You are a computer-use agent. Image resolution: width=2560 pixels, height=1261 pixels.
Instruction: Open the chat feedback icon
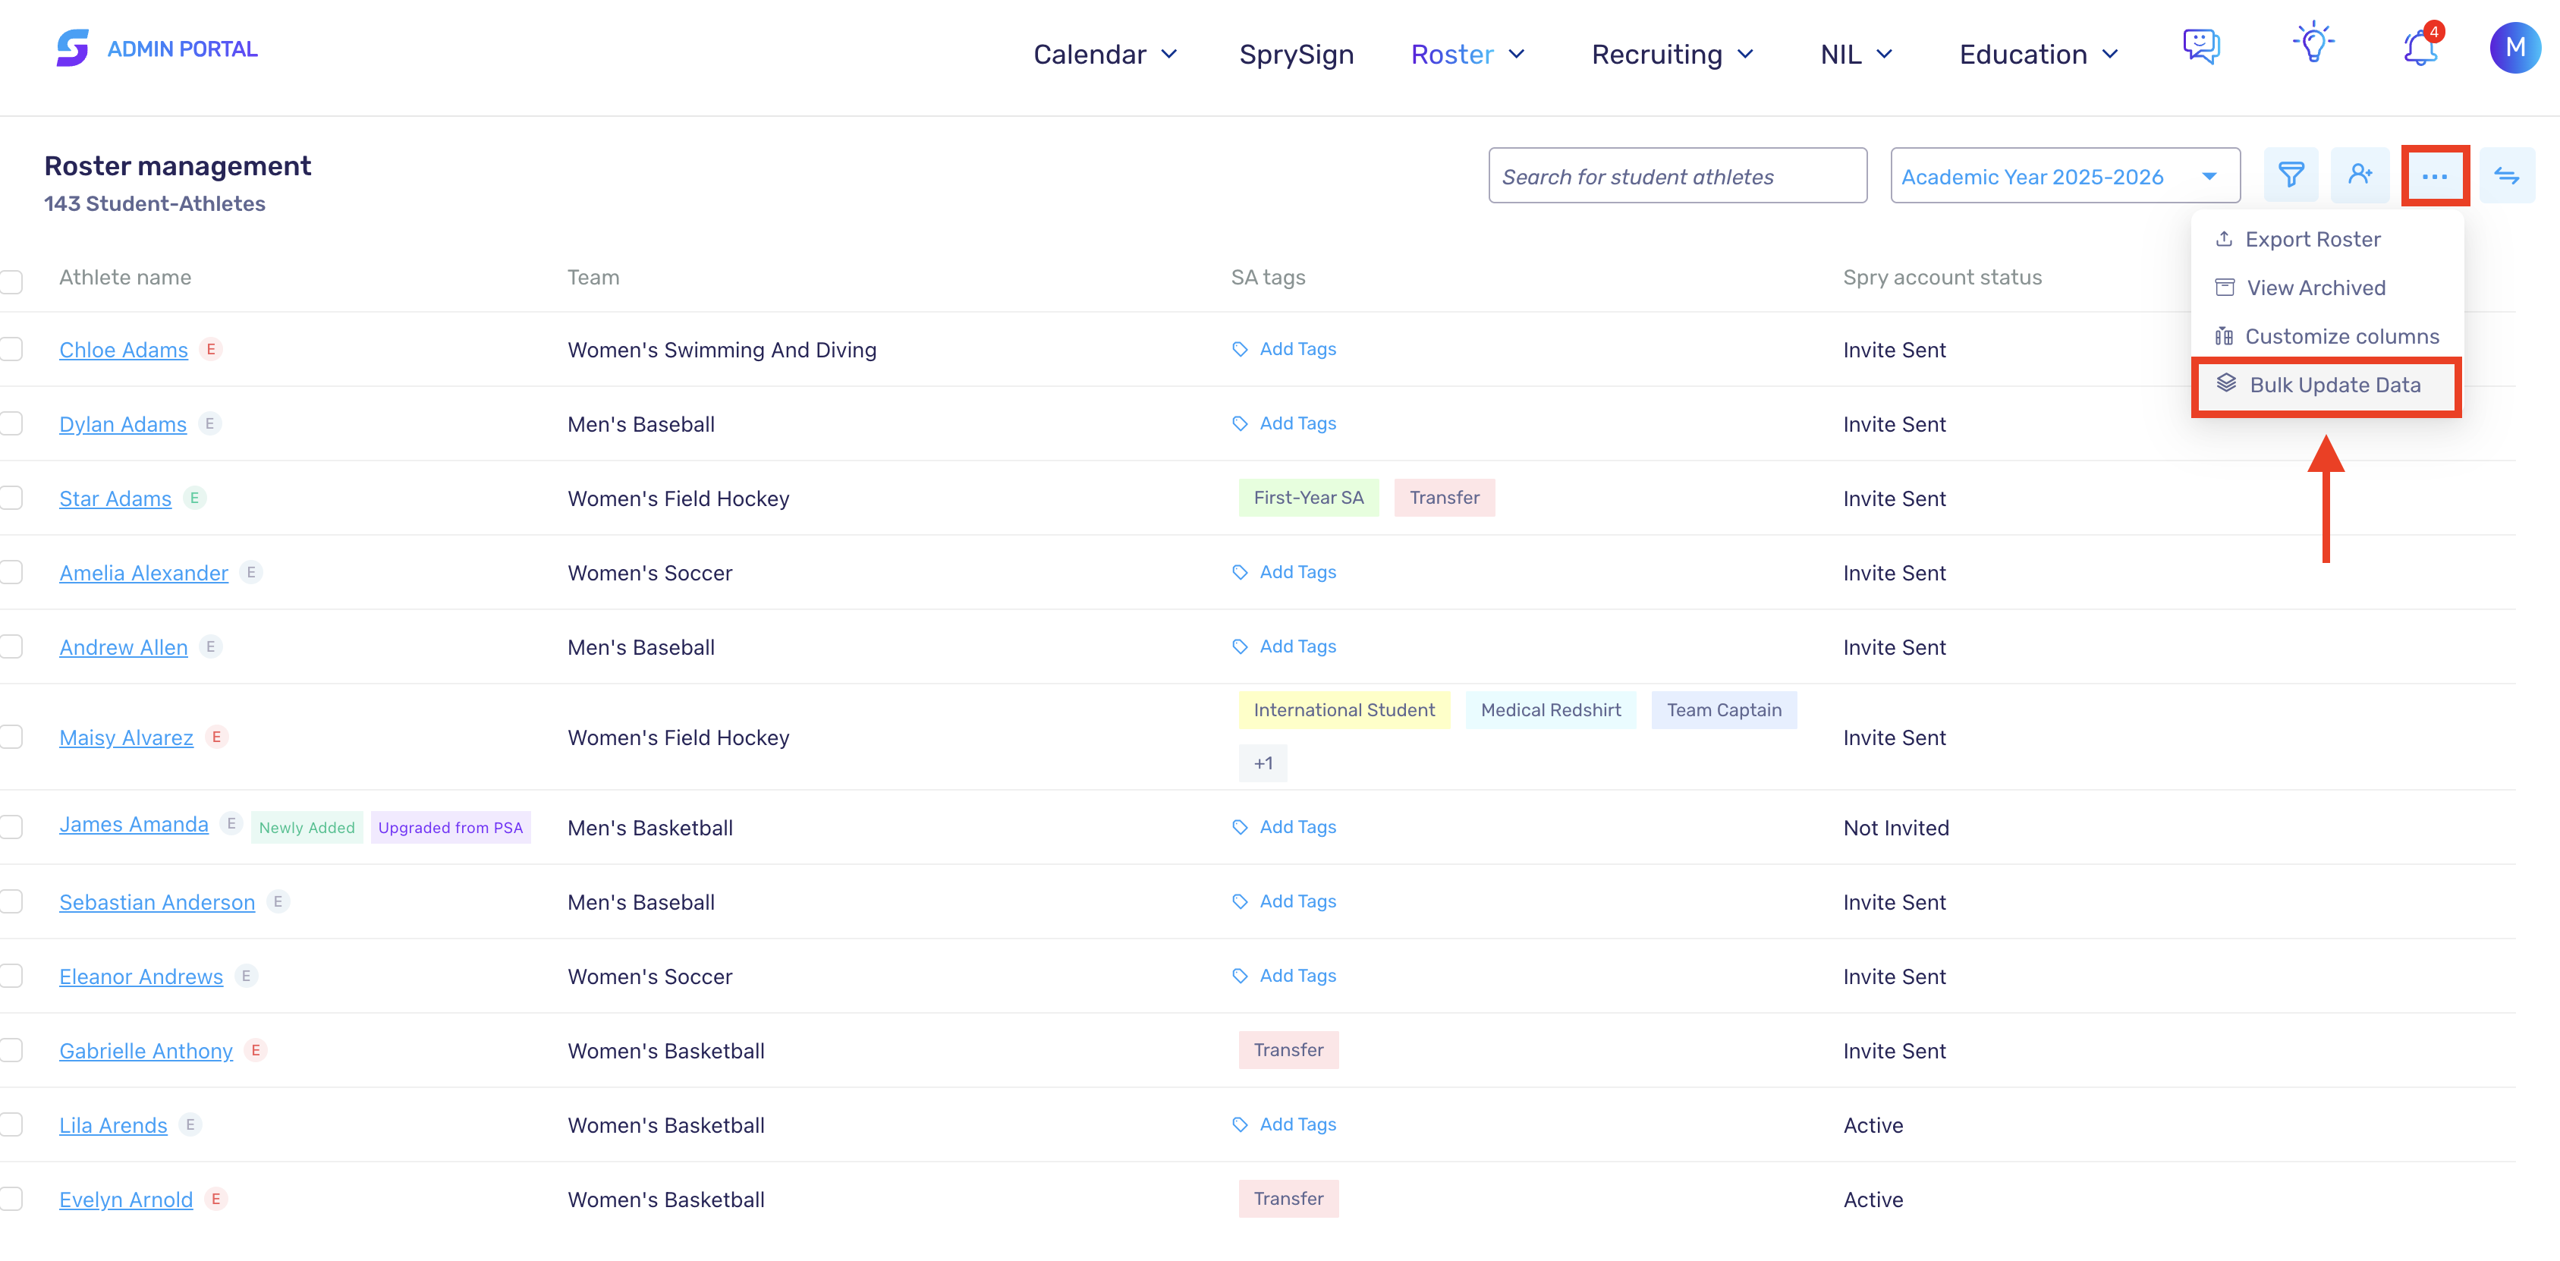coord(2201,47)
